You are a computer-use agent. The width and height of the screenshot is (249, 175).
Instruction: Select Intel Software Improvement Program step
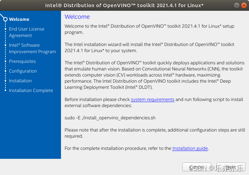[x=32, y=49]
